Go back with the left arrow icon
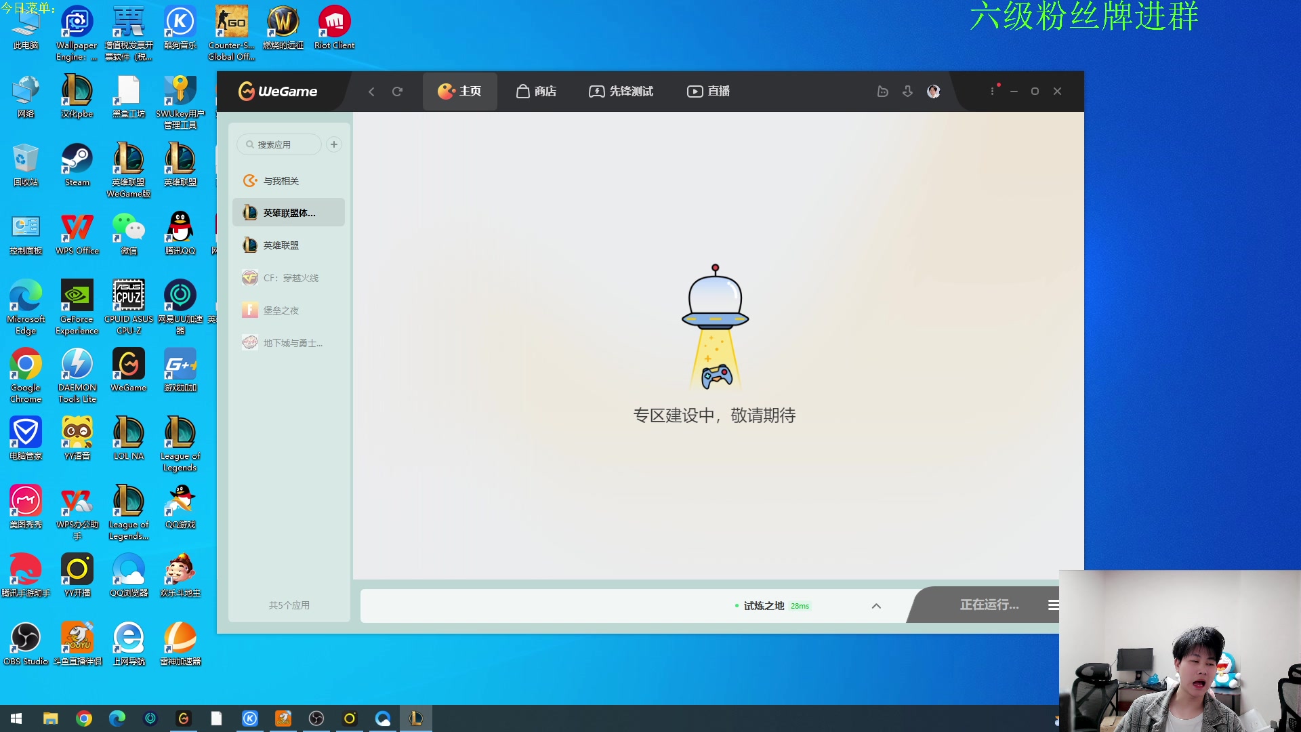Screen dimensions: 1301x732 point(371,91)
